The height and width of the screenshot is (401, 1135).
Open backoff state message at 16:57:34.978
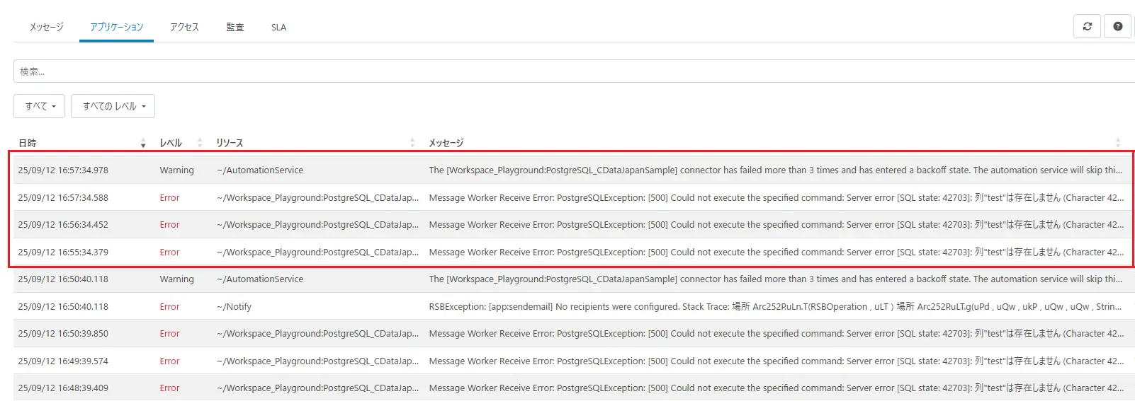point(776,170)
